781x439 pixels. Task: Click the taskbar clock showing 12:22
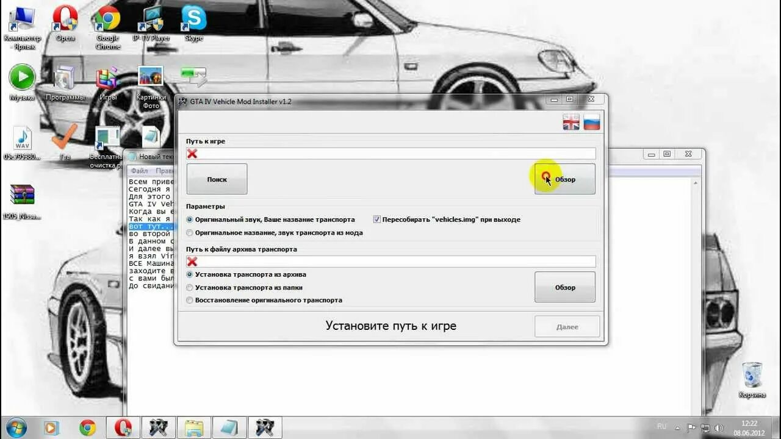pyautogui.click(x=749, y=427)
